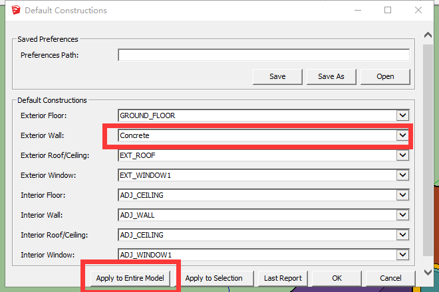This screenshot has width=439, height=292.
Task: Expand the Interior Roof/Ceiling dropdown
Action: click(x=401, y=235)
